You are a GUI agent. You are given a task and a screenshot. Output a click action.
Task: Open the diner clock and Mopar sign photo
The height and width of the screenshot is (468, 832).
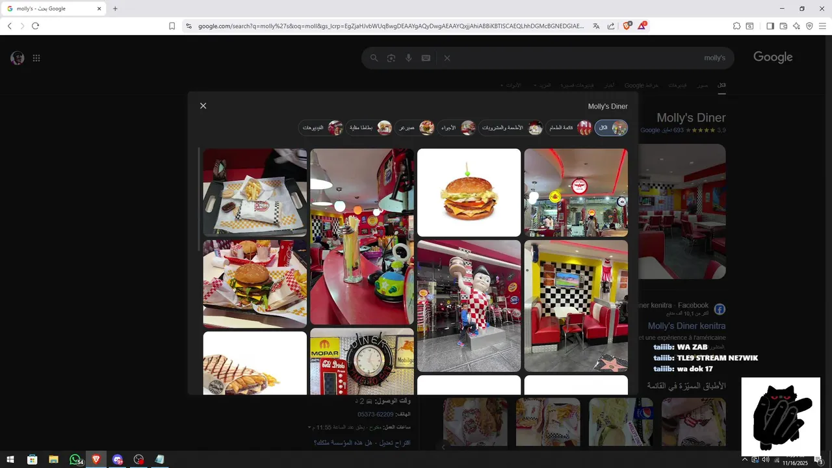click(362, 361)
